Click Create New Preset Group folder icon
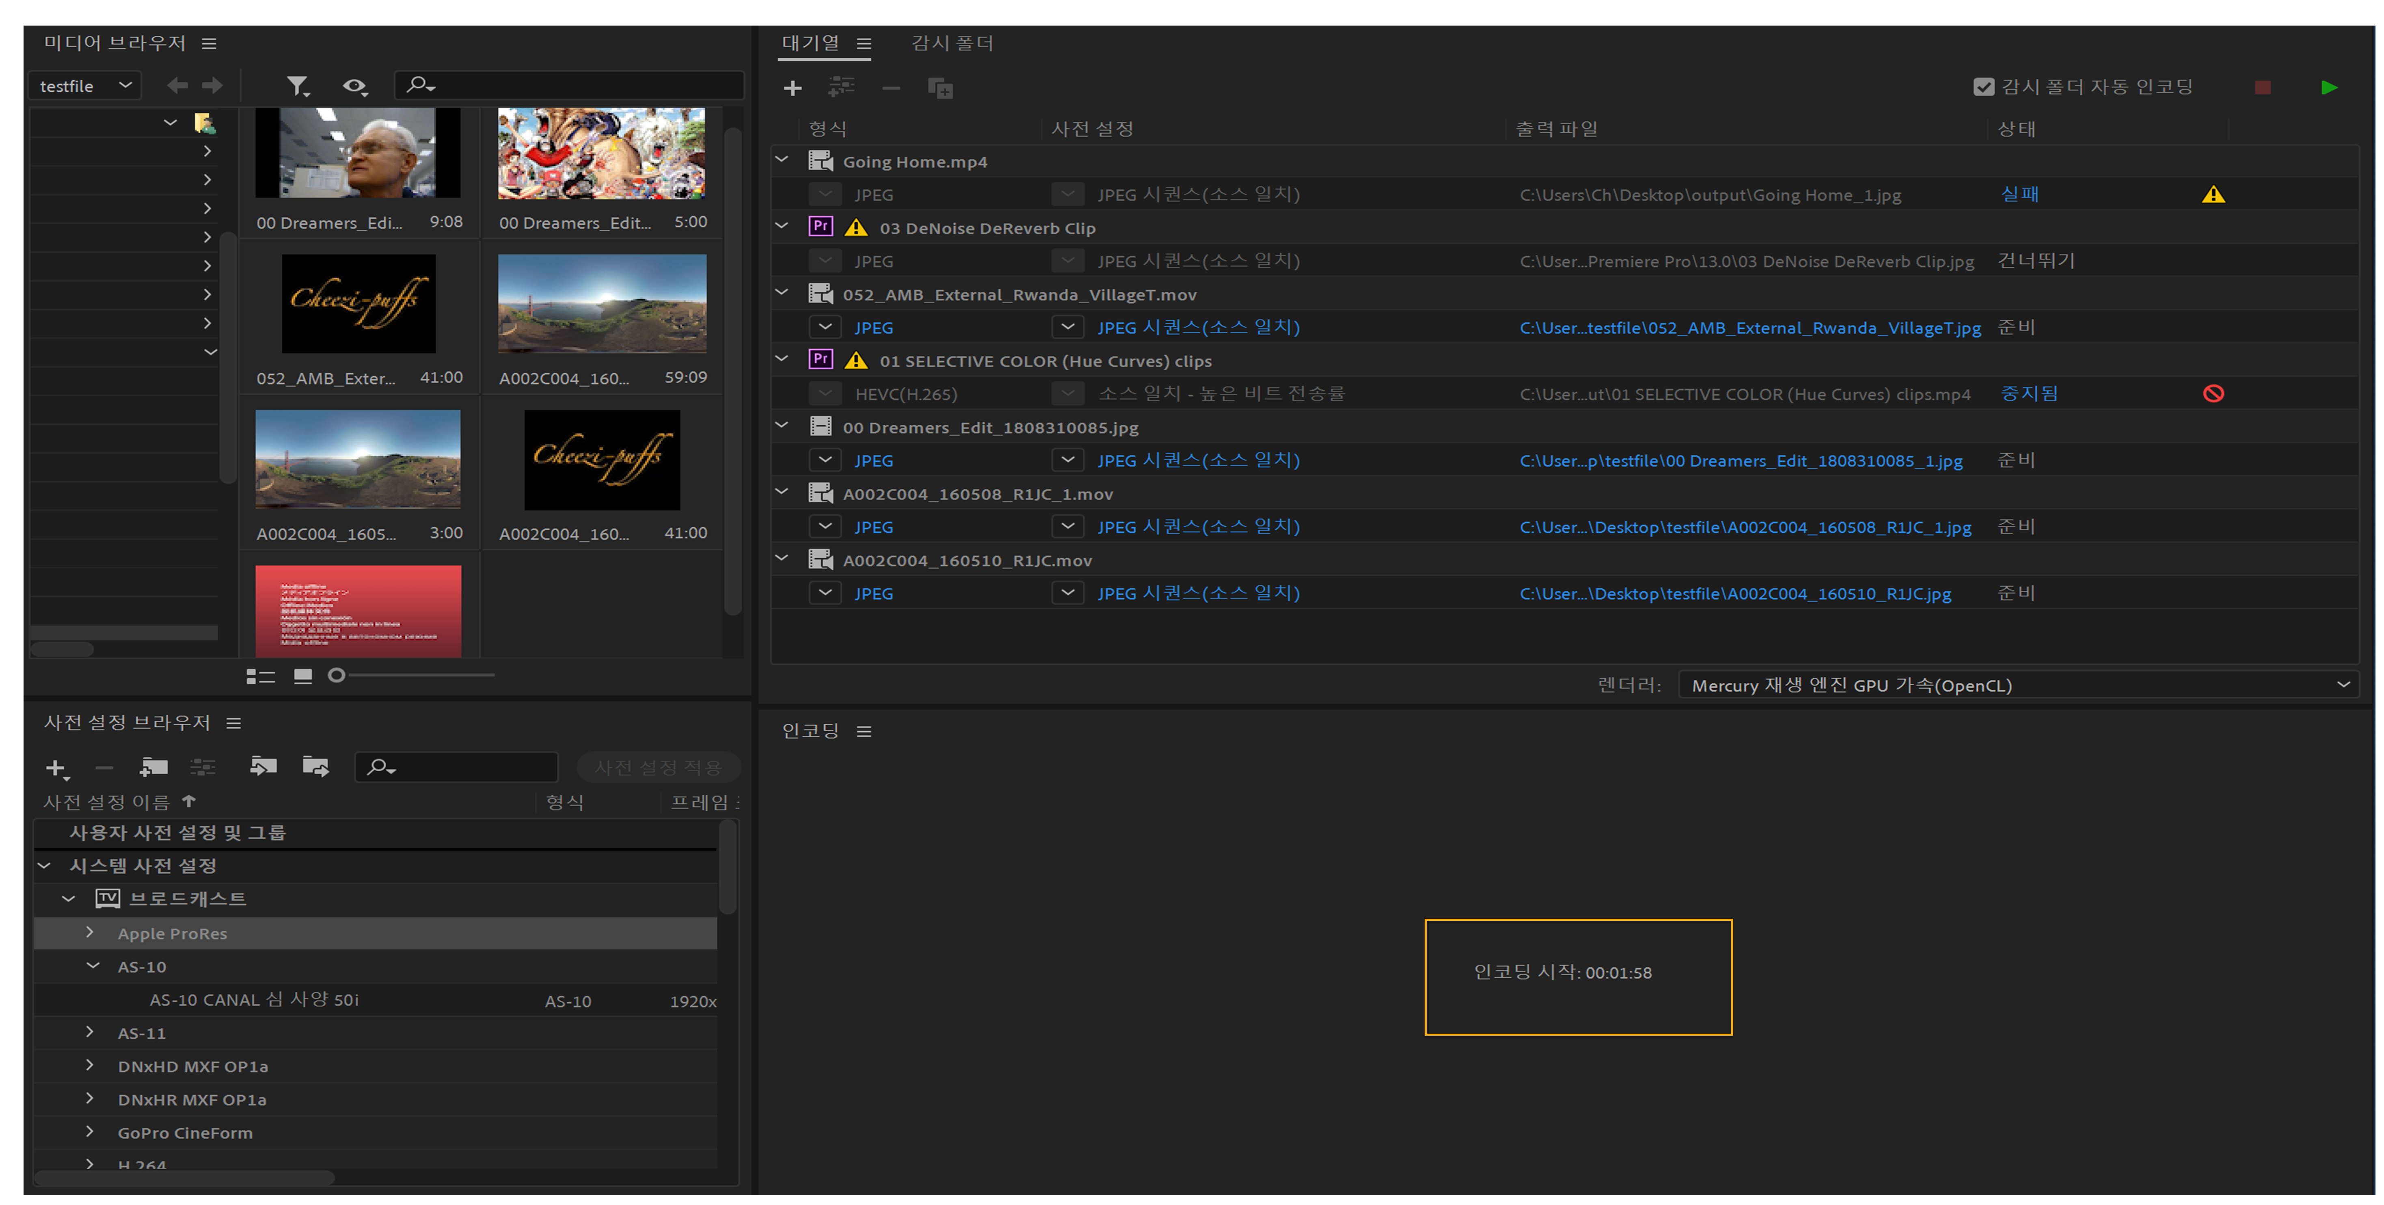 (153, 766)
